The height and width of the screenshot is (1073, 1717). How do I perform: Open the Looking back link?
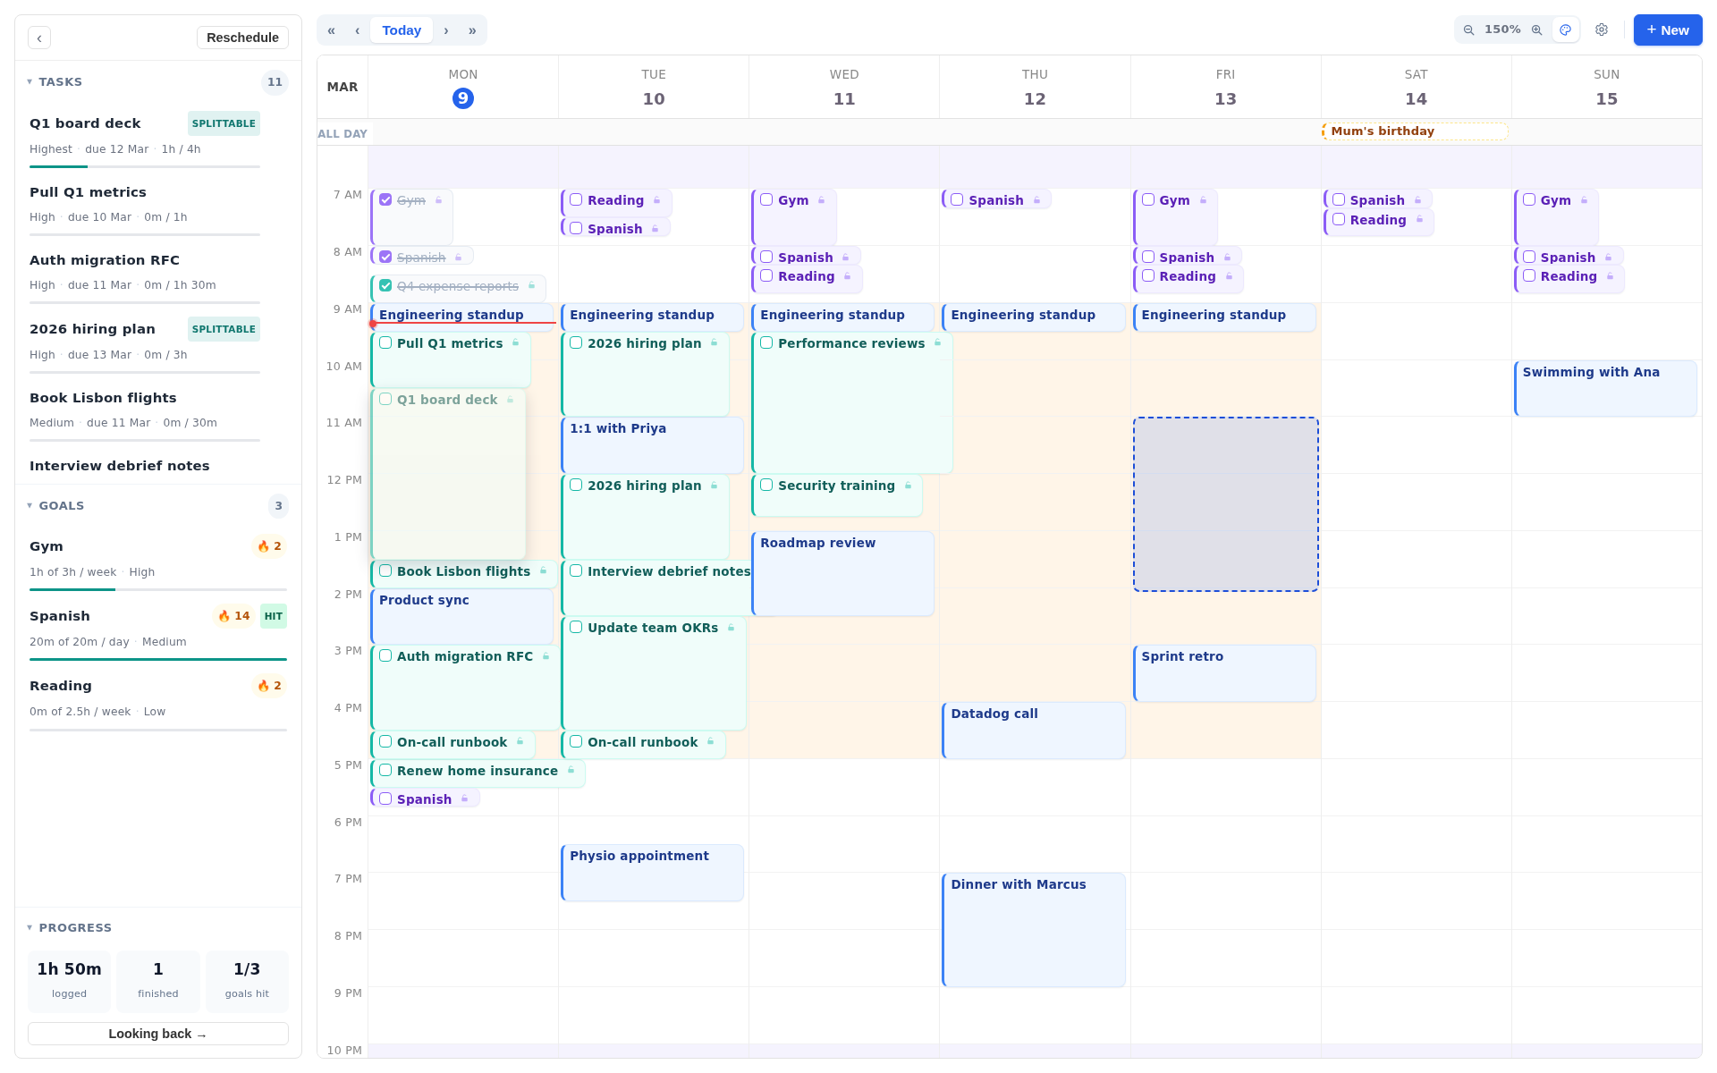coord(158,1034)
